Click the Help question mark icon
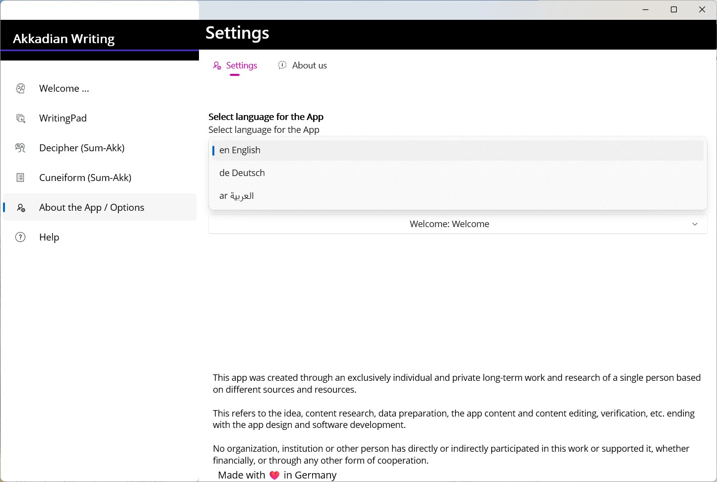 tap(20, 237)
